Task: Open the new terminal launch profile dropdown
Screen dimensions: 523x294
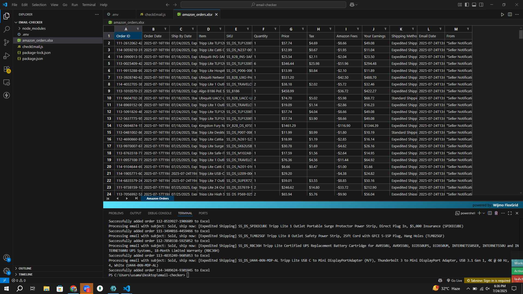Action: [484, 213]
